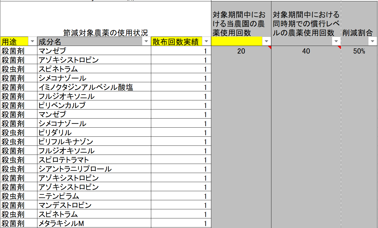Click the スピロテトラマト cell
Viewport: 378px width, 228px height.
tap(64, 160)
